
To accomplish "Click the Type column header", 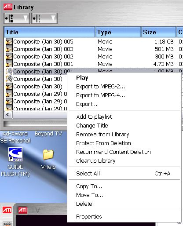I will point(118,32).
